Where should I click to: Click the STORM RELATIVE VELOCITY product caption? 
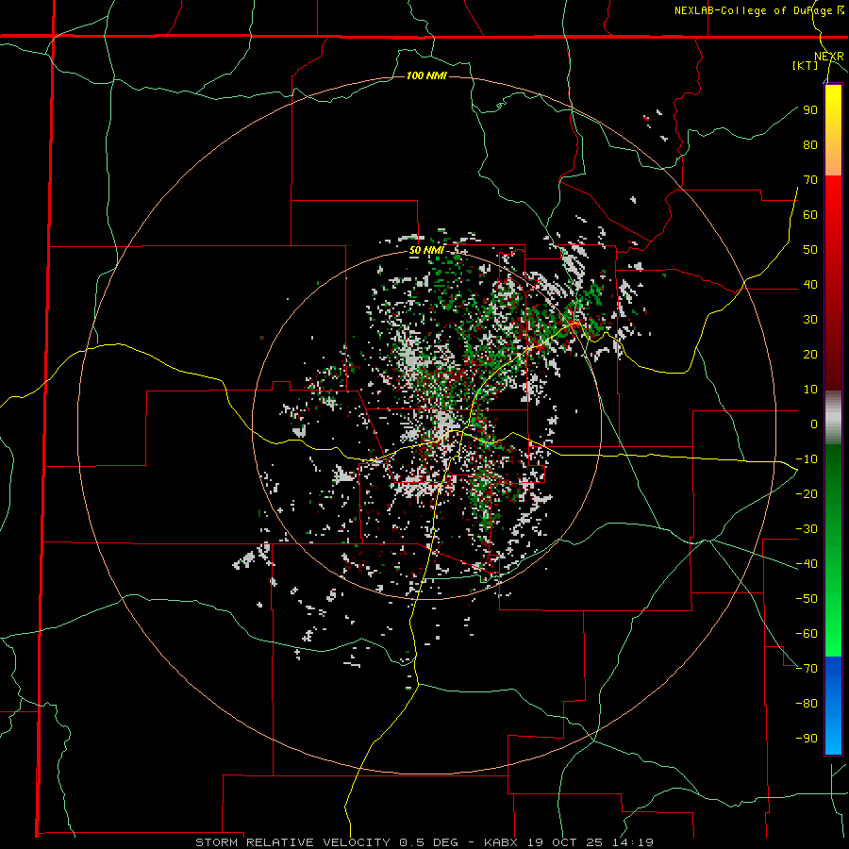[292, 842]
